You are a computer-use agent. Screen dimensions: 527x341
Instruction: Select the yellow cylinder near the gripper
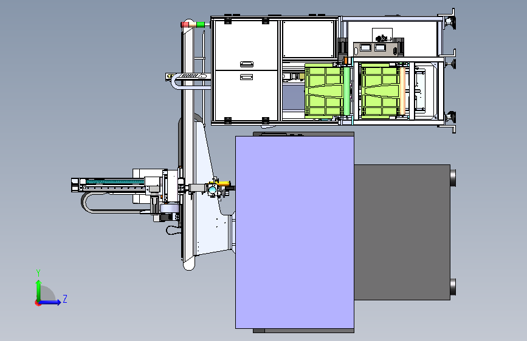point(224,183)
